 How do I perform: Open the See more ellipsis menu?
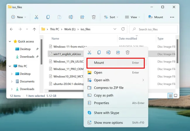tap(172, 17)
